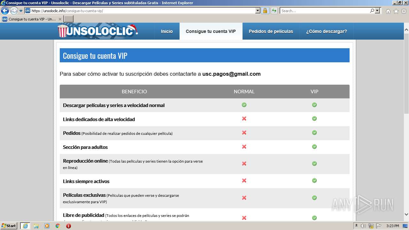Click Normal red cross for 'Películas exclusivas'
Image resolution: width=409 pixels, height=230 pixels.
tap(244, 198)
